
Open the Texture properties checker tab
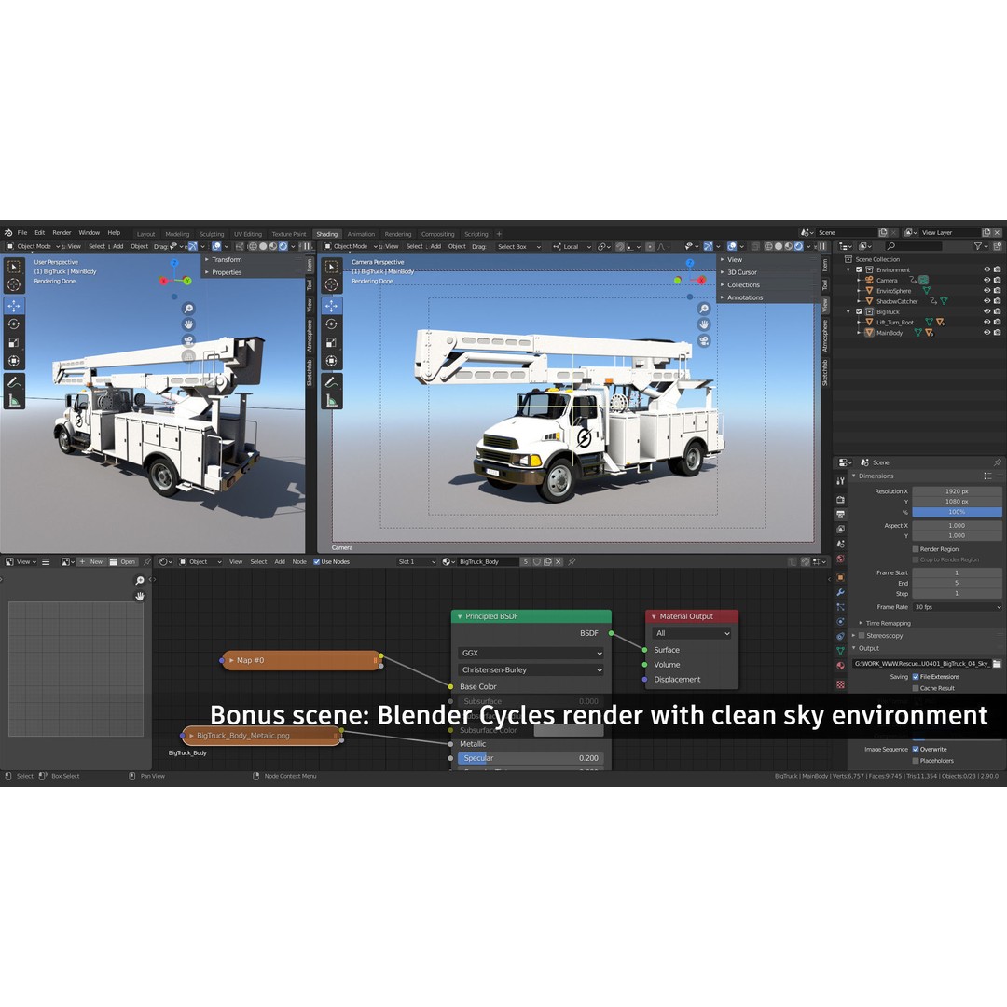tap(841, 684)
